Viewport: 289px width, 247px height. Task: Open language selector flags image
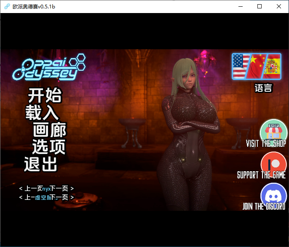[x=257, y=66]
